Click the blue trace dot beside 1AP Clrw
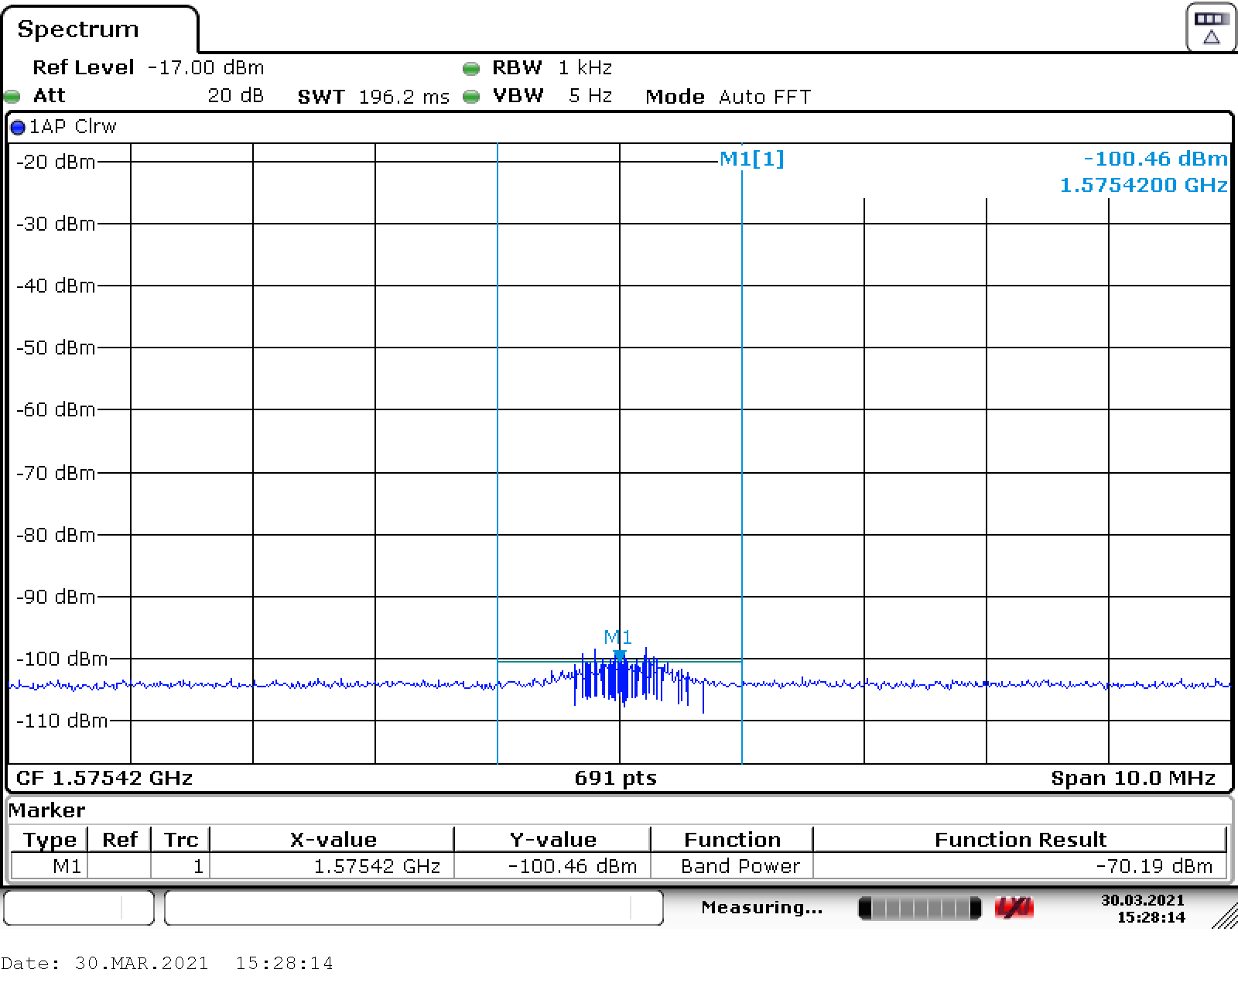This screenshot has width=1238, height=1000. coord(18,128)
